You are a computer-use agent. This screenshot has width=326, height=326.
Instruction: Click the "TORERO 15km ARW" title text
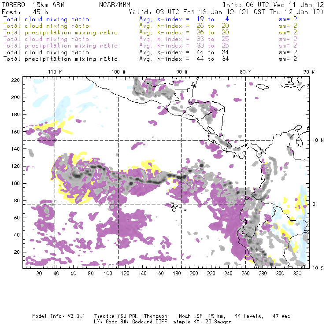click(33, 5)
